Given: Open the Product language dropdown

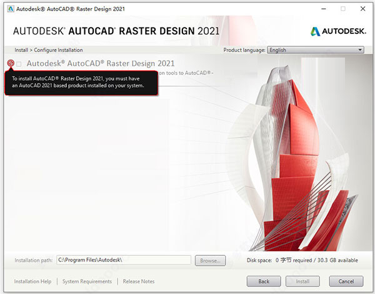Looking at the screenshot, I should pyautogui.click(x=316, y=50).
